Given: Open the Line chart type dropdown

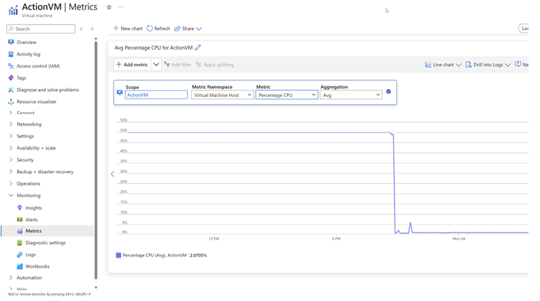Looking at the screenshot, I should point(443,65).
